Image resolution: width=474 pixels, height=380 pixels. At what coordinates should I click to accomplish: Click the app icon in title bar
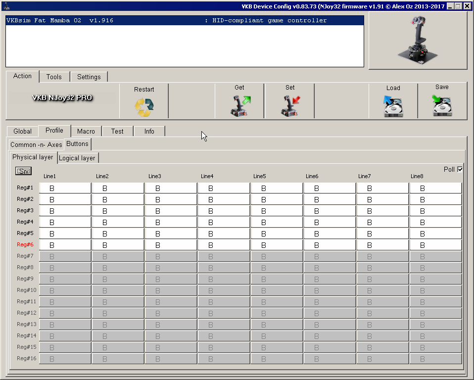coord(5,6)
